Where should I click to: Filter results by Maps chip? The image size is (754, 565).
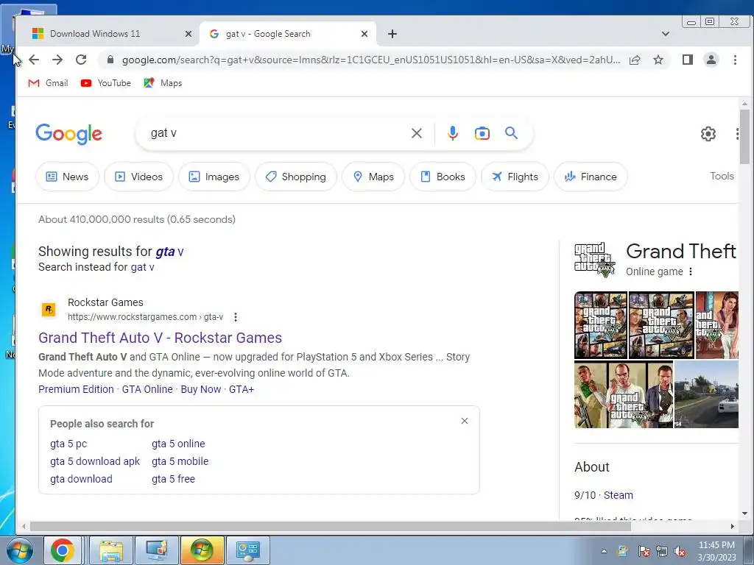click(373, 177)
